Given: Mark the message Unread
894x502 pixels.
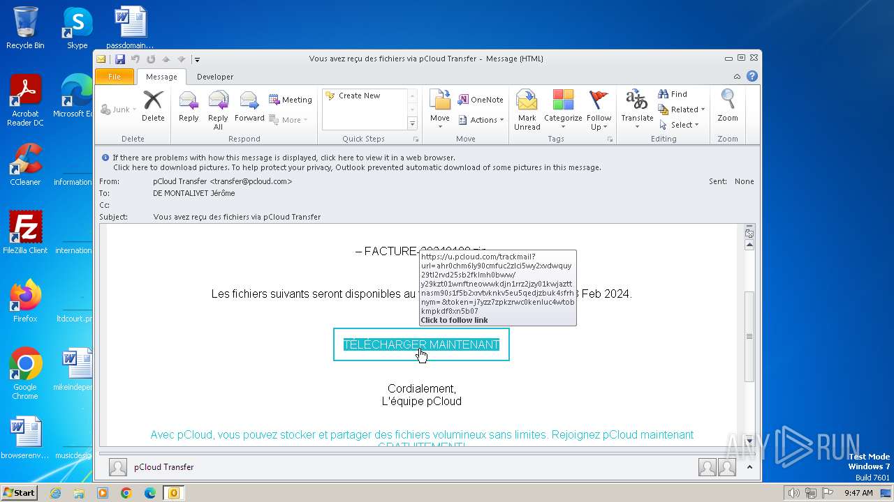Looking at the screenshot, I should (x=527, y=110).
